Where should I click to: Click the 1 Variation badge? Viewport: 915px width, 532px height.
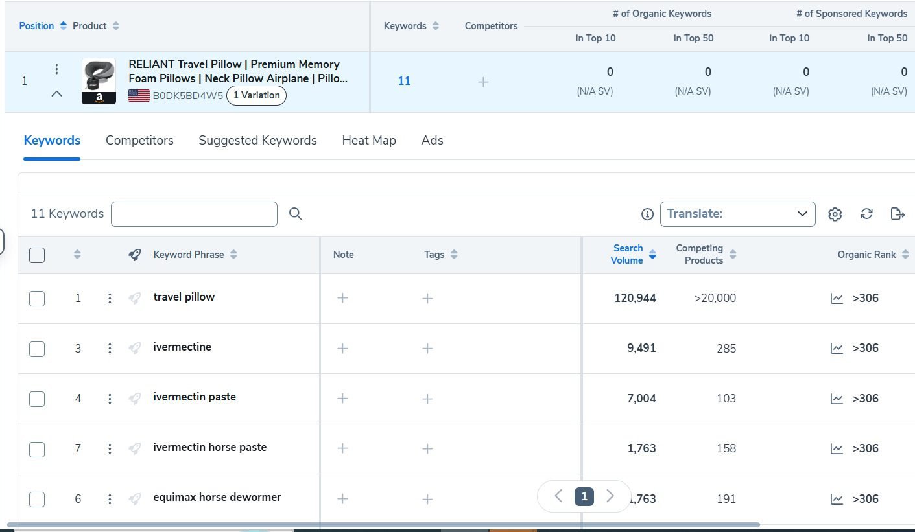coord(256,95)
